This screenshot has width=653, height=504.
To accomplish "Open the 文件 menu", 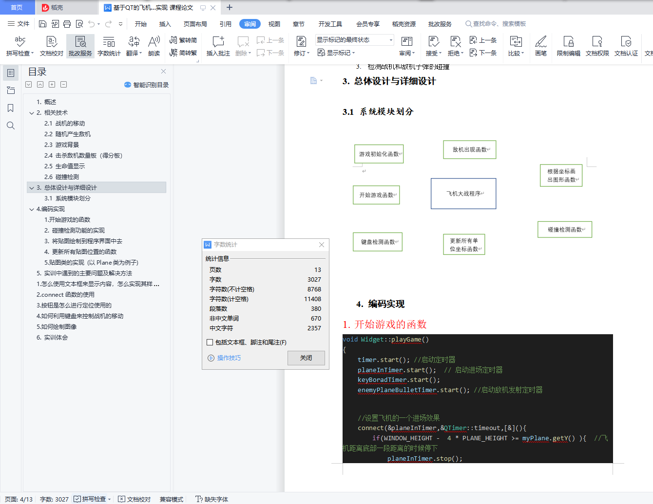I will click(19, 24).
